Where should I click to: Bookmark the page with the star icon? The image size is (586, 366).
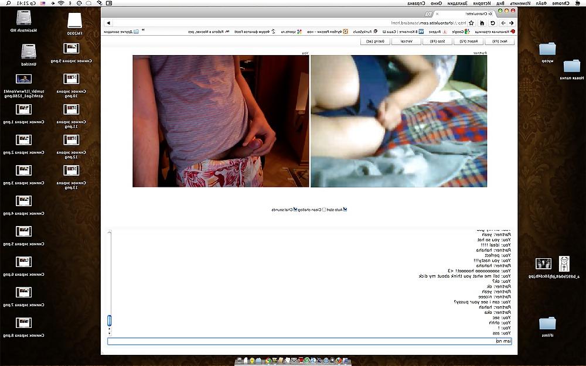click(x=472, y=23)
